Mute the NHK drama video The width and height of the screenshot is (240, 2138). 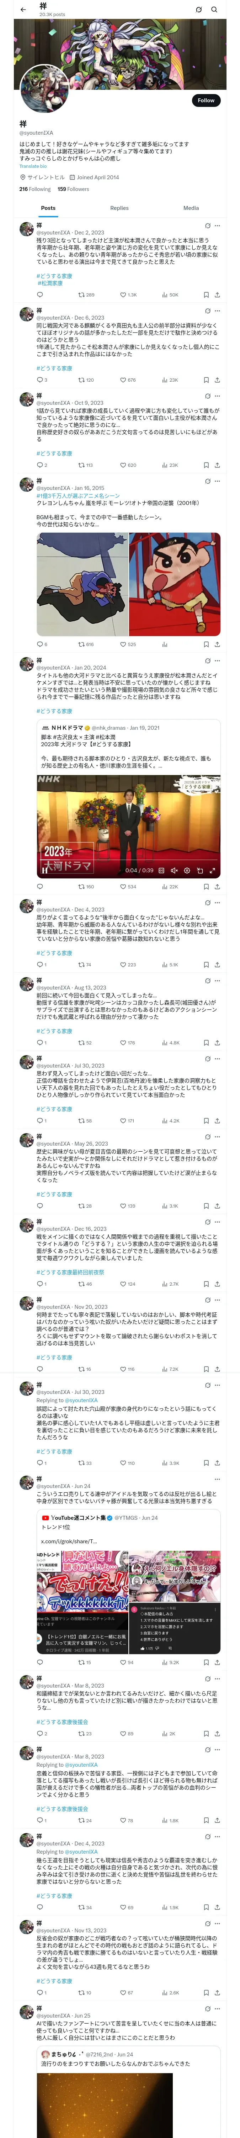(174, 871)
